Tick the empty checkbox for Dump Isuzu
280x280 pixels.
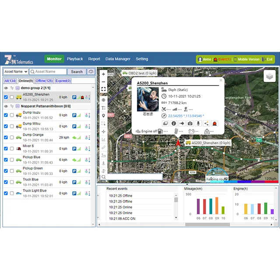[x=12, y=115]
